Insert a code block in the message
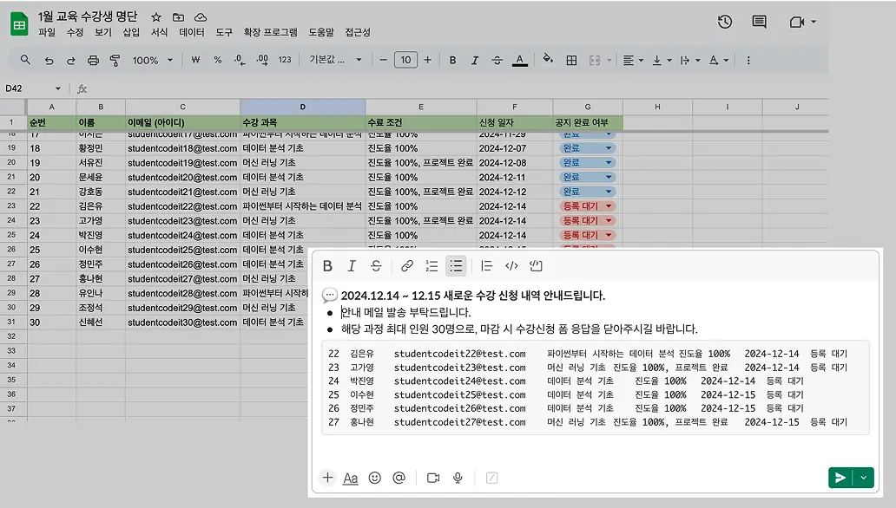Image resolution: width=896 pixels, height=508 pixels. [536, 266]
